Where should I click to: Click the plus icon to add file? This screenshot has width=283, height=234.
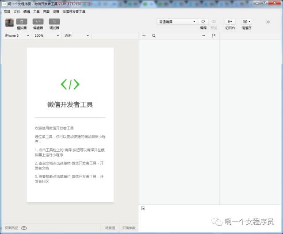click(144, 36)
